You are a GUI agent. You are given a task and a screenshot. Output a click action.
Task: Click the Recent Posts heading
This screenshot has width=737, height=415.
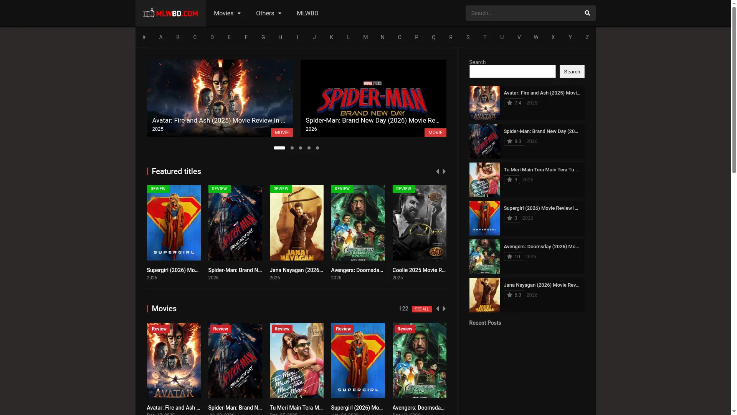coord(485,323)
